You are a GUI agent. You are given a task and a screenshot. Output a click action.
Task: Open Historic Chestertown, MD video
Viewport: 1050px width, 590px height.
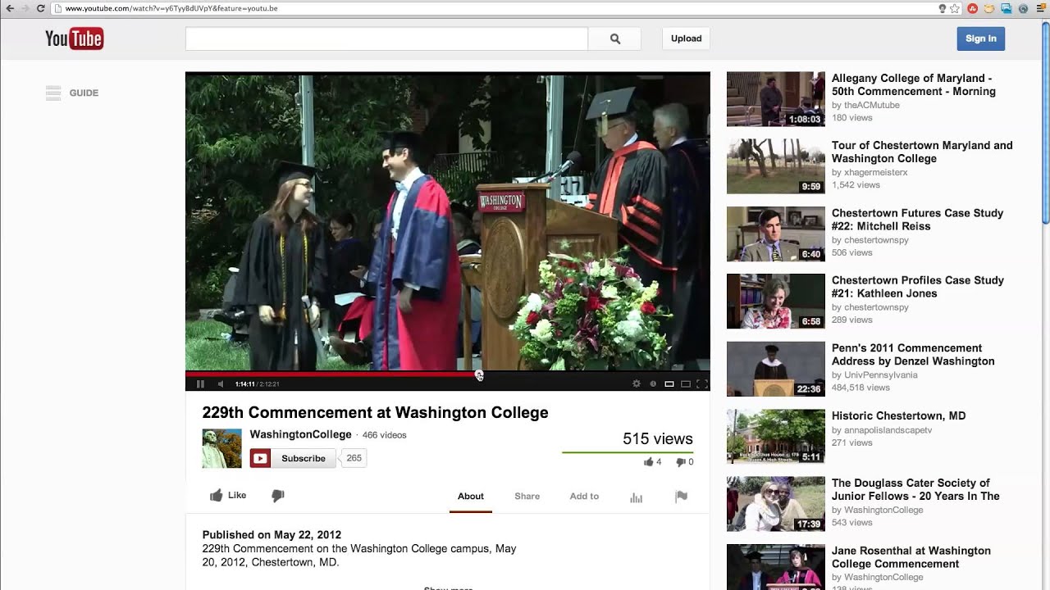898,415
